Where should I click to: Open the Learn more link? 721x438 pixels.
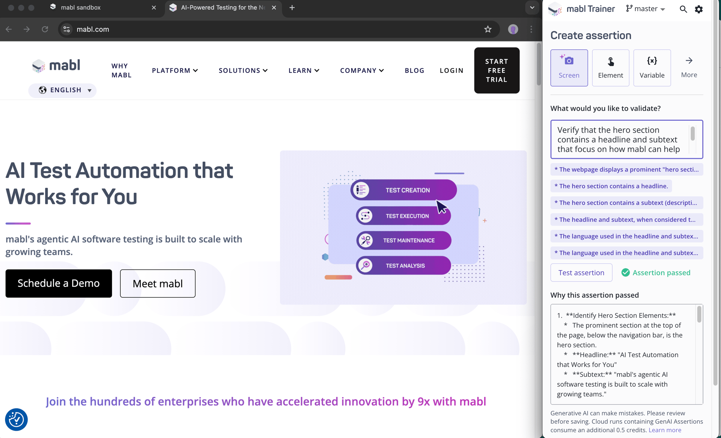click(665, 430)
